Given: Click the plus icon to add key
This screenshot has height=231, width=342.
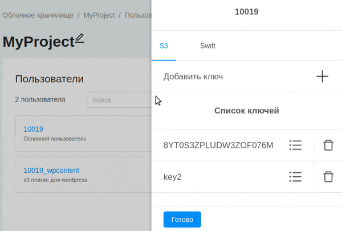Looking at the screenshot, I should (322, 76).
